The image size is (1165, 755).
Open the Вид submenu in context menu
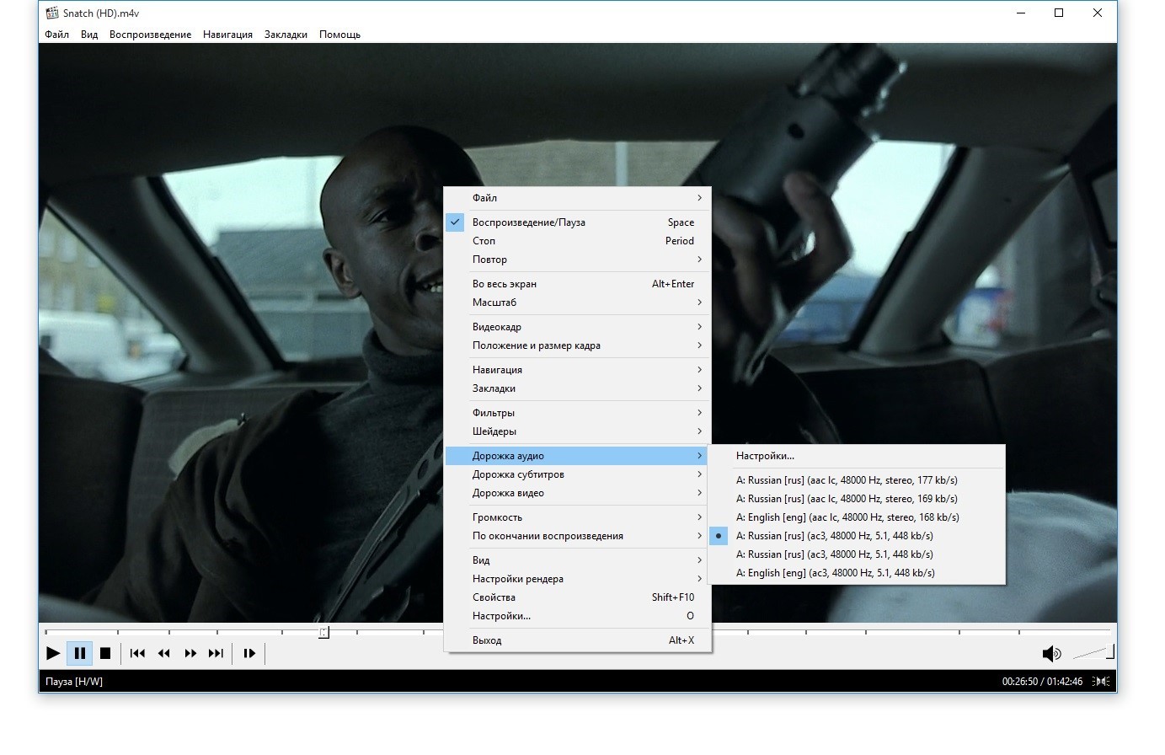[x=578, y=560]
